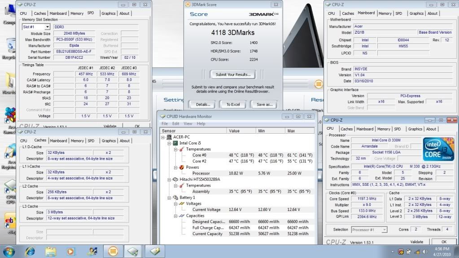The height and width of the screenshot is (258, 459).
Task: Click the Battery 1 icon
Action: coord(175,197)
